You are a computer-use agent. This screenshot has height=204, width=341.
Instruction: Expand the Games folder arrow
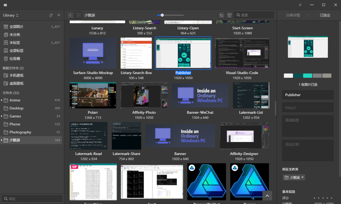pos(2,116)
